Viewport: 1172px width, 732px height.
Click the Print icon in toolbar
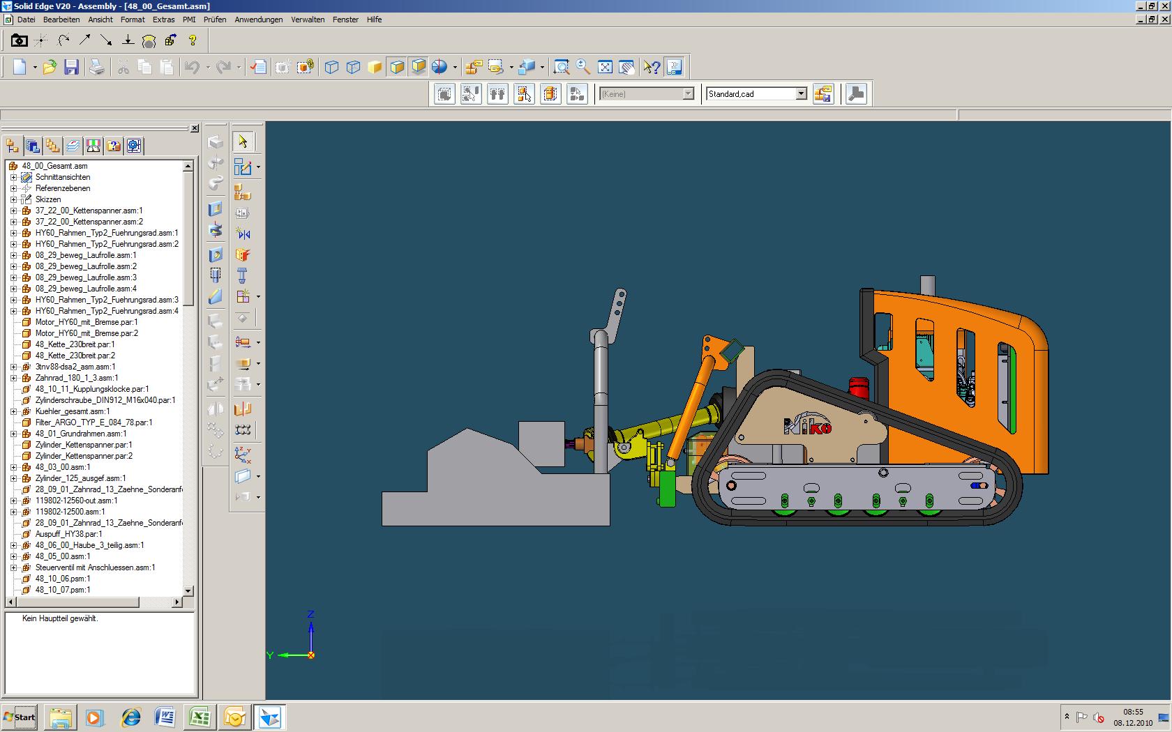coord(97,67)
